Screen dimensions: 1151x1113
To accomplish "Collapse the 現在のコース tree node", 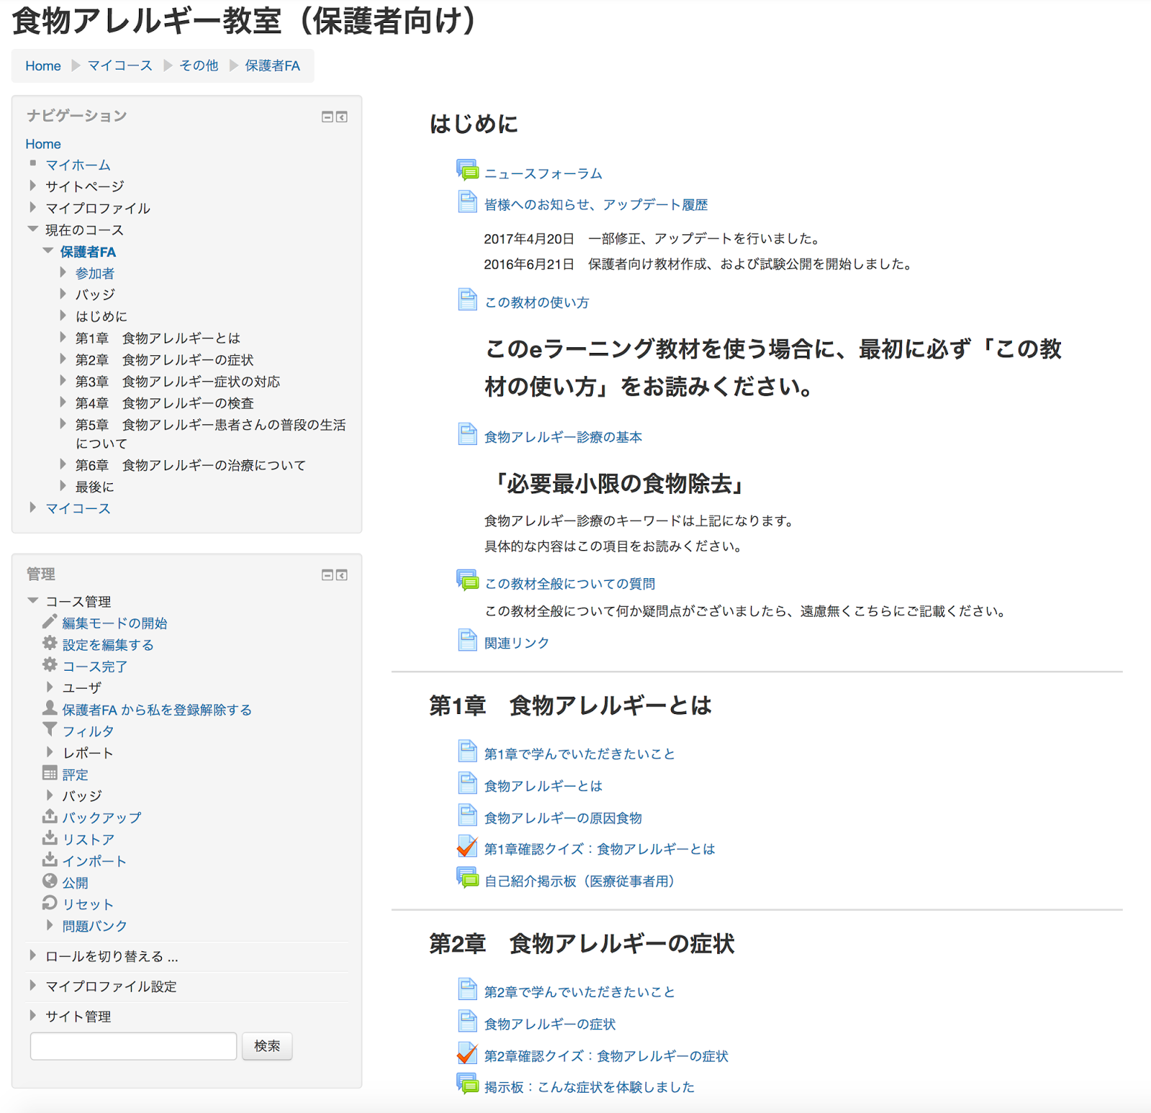I will [x=33, y=229].
